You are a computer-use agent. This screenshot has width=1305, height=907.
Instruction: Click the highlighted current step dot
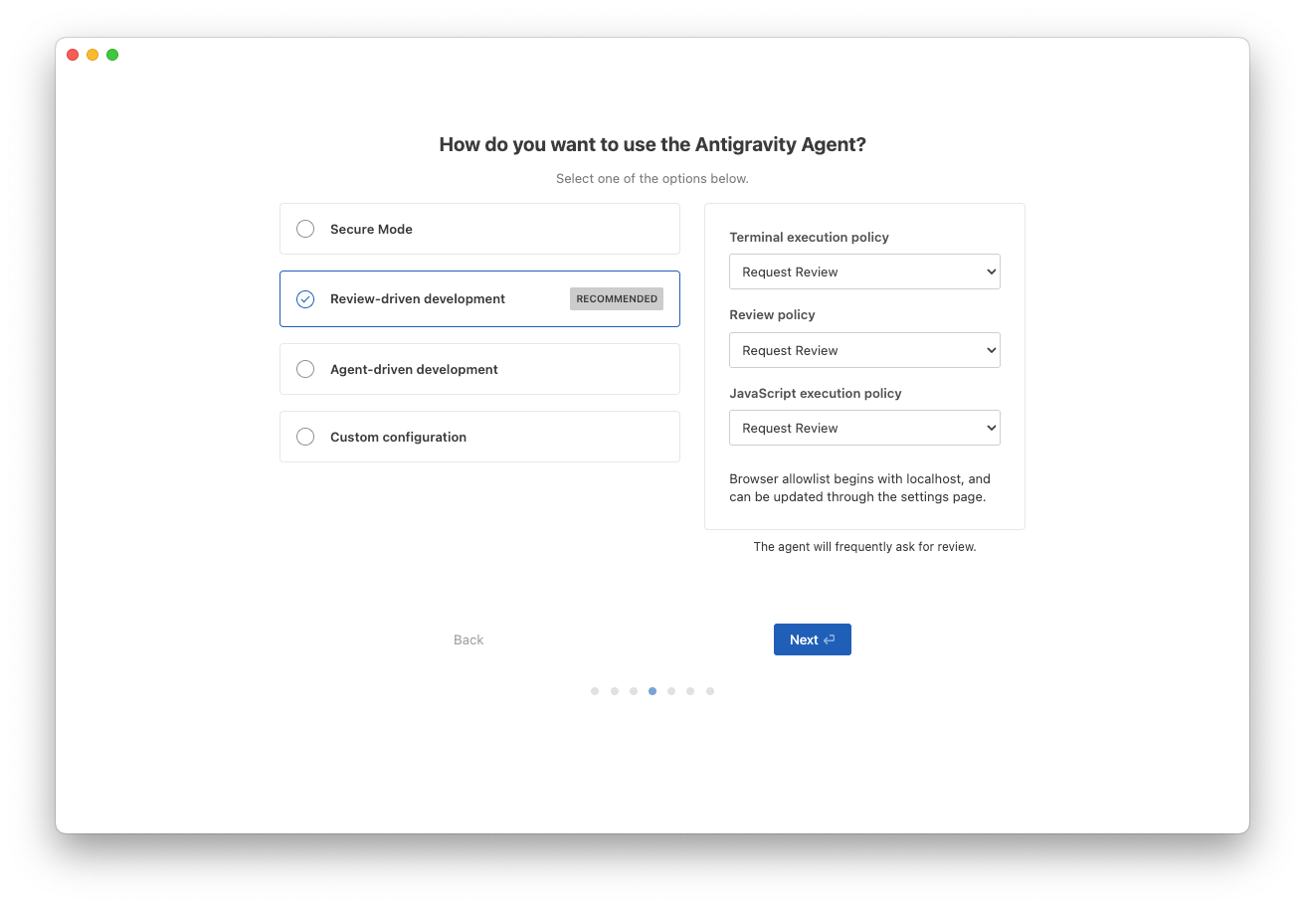652,691
